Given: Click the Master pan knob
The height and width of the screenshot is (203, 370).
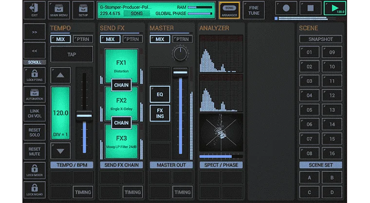Looking at the screenshot, I should (x=180, y=54).
